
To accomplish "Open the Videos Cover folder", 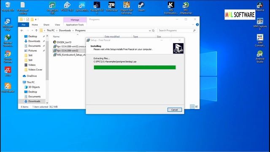I will pyautogui.click(x=35, y=70).
